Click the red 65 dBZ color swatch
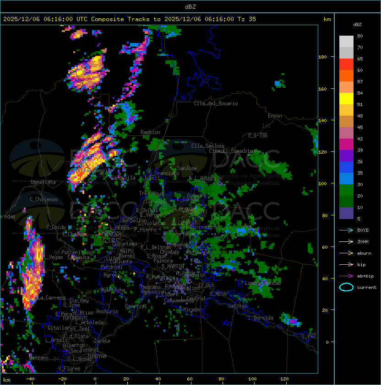The image size is (381, 385). coord(346,64)
